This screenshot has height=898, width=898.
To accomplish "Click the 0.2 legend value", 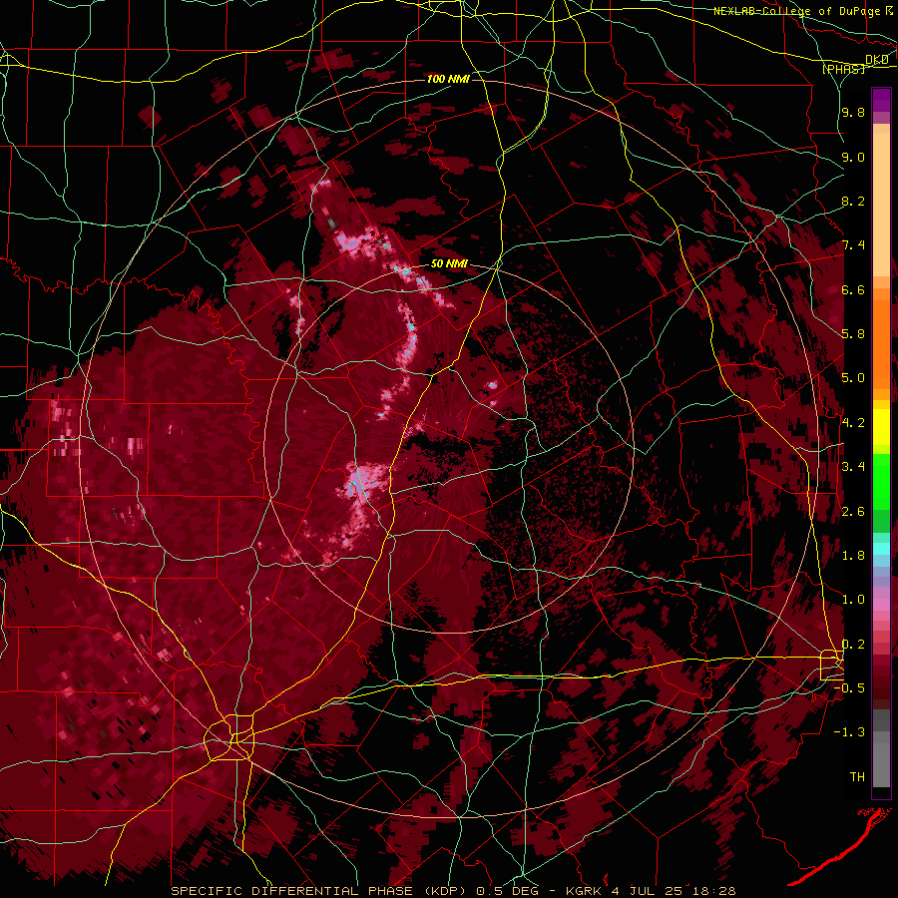I will click(x=853, y=644).
